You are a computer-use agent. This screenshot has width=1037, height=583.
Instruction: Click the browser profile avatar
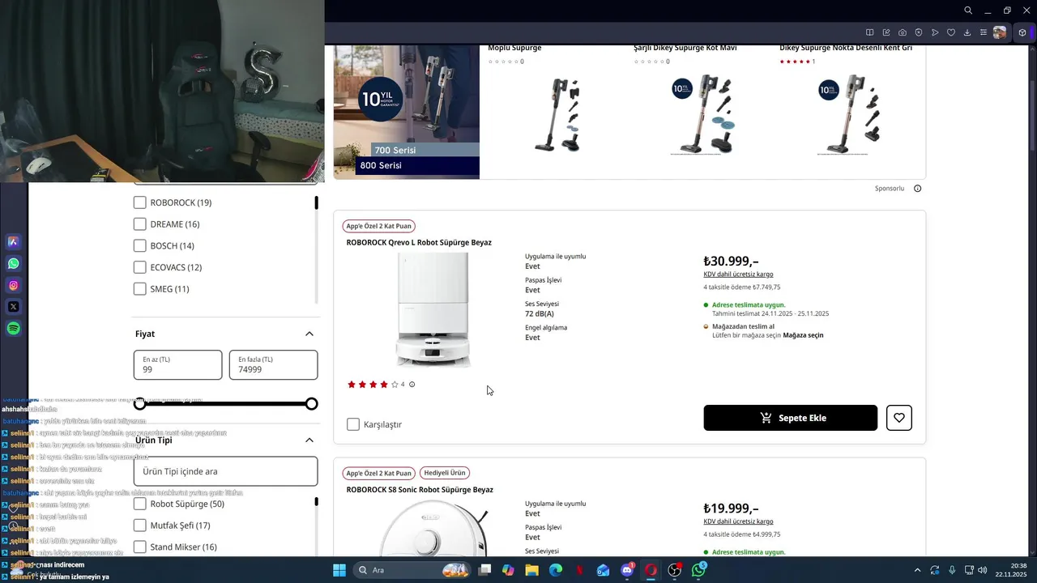(1000, 32)
